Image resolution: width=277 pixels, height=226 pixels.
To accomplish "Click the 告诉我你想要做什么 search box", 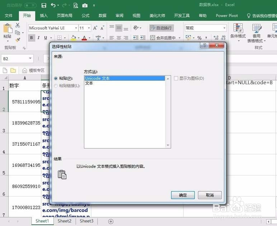I will point(262,16).
